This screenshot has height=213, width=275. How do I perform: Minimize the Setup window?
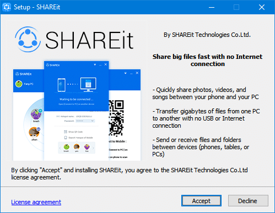click(212, 7)
